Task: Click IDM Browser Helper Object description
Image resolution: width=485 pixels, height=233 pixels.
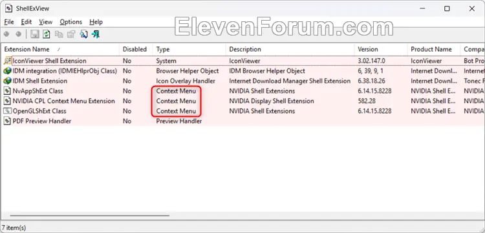Action: tap(267, 71)
